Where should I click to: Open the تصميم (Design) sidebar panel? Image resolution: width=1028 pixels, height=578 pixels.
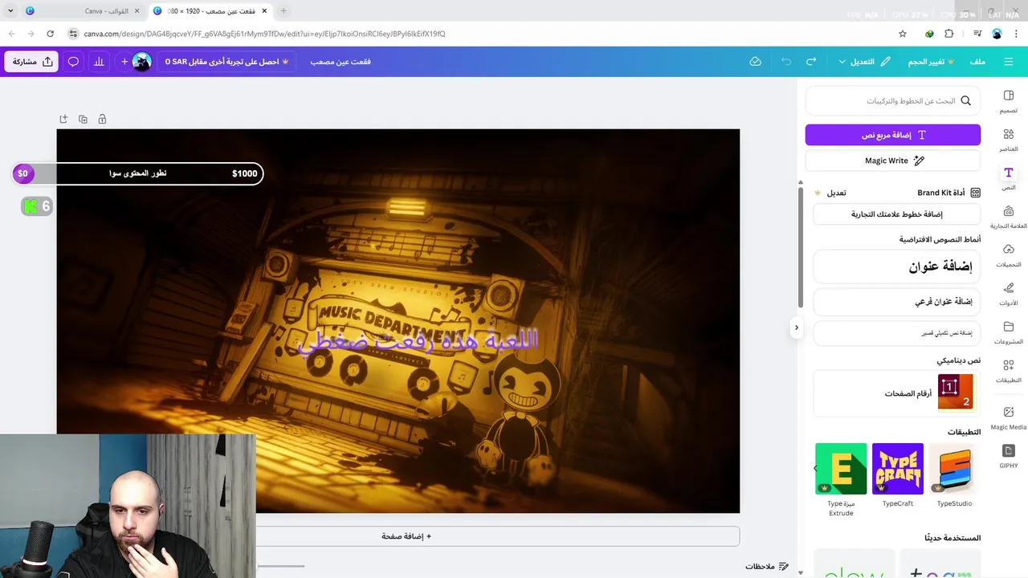(1009, 102)
